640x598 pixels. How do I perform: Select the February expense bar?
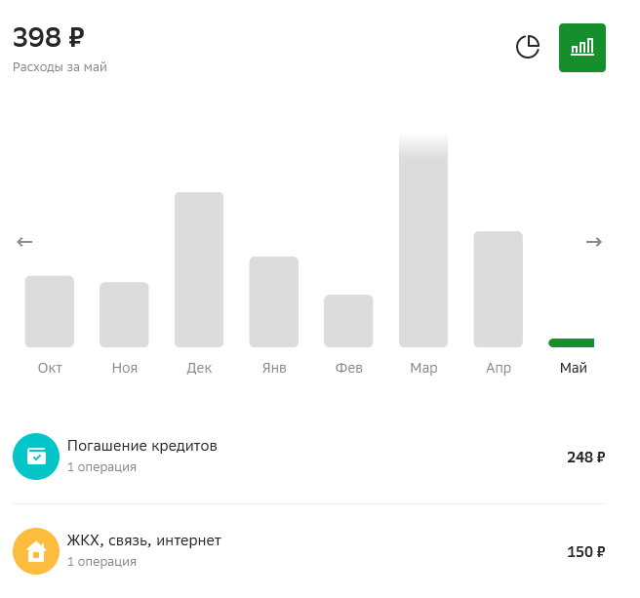click(348, 320)
